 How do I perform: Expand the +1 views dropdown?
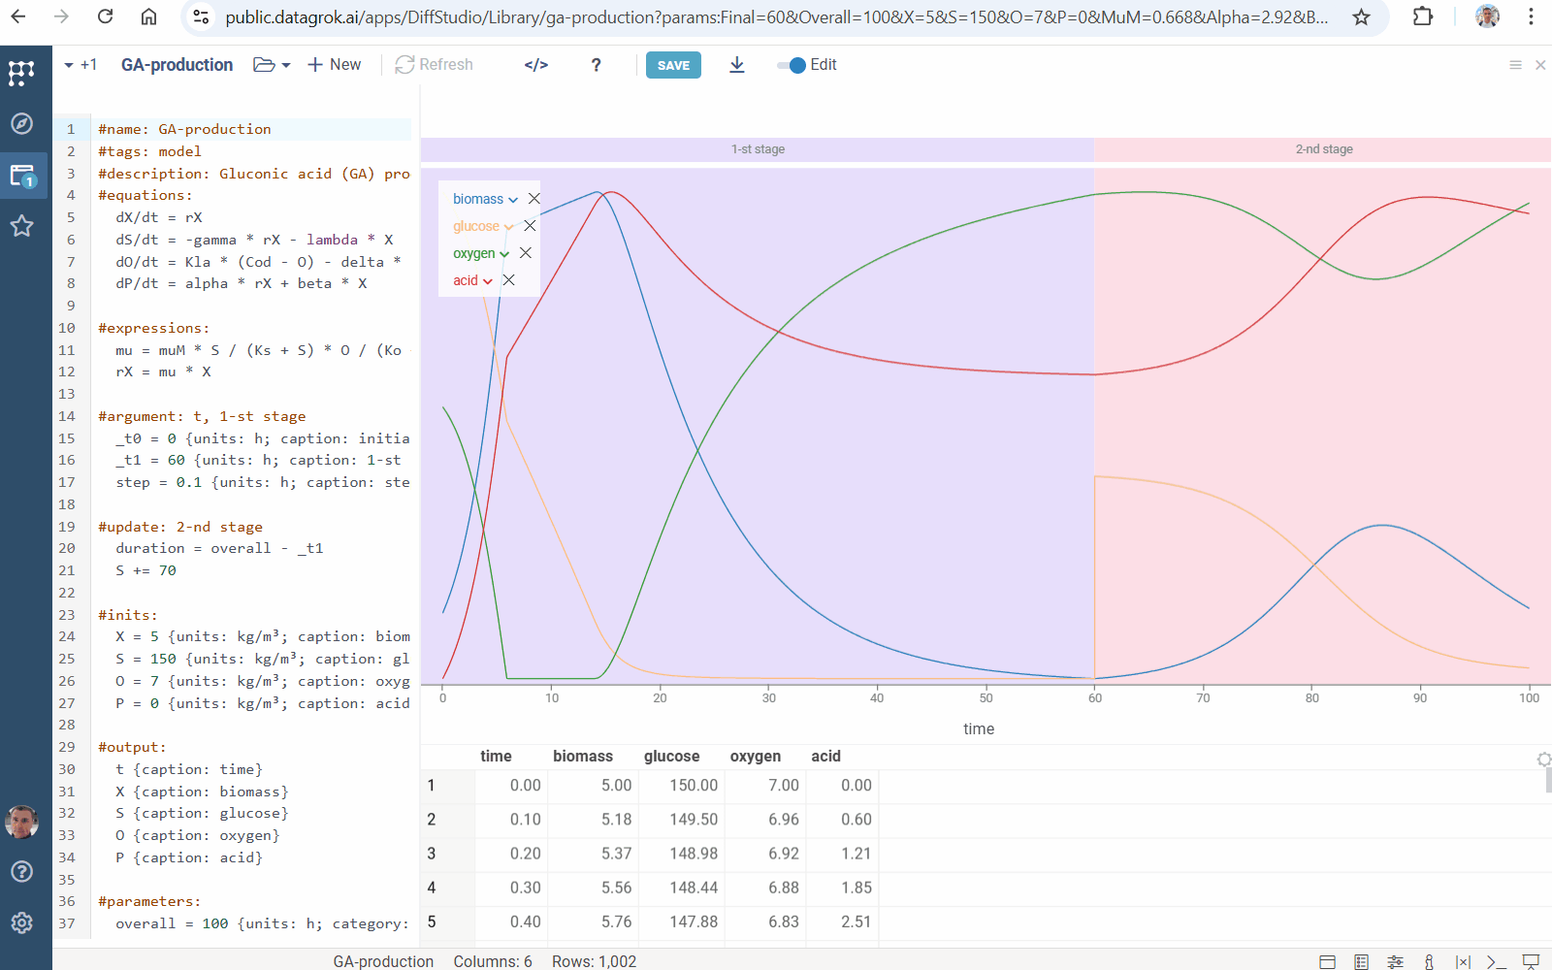tap(81, 65)
